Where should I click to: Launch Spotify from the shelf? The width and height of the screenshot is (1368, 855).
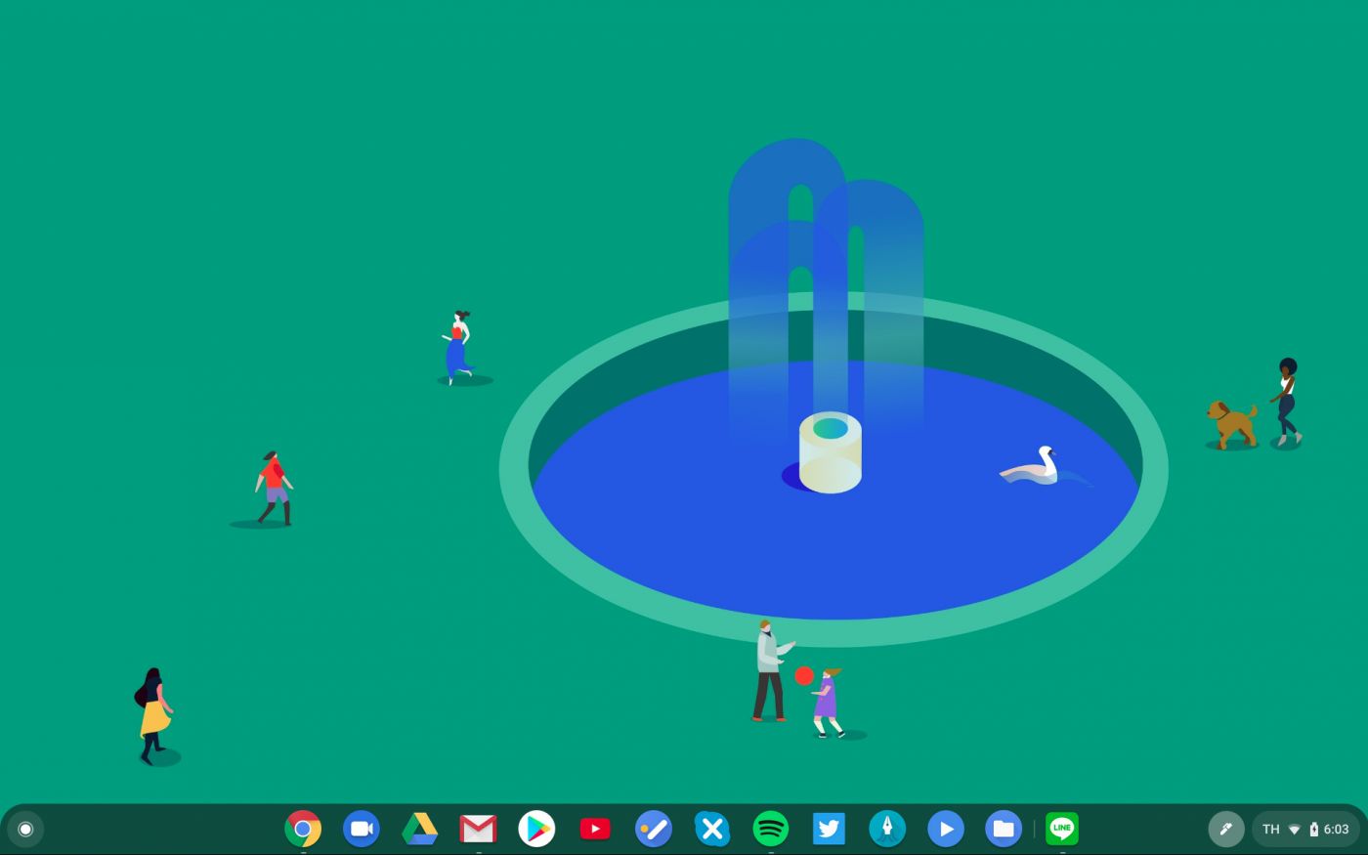point(771,829)
